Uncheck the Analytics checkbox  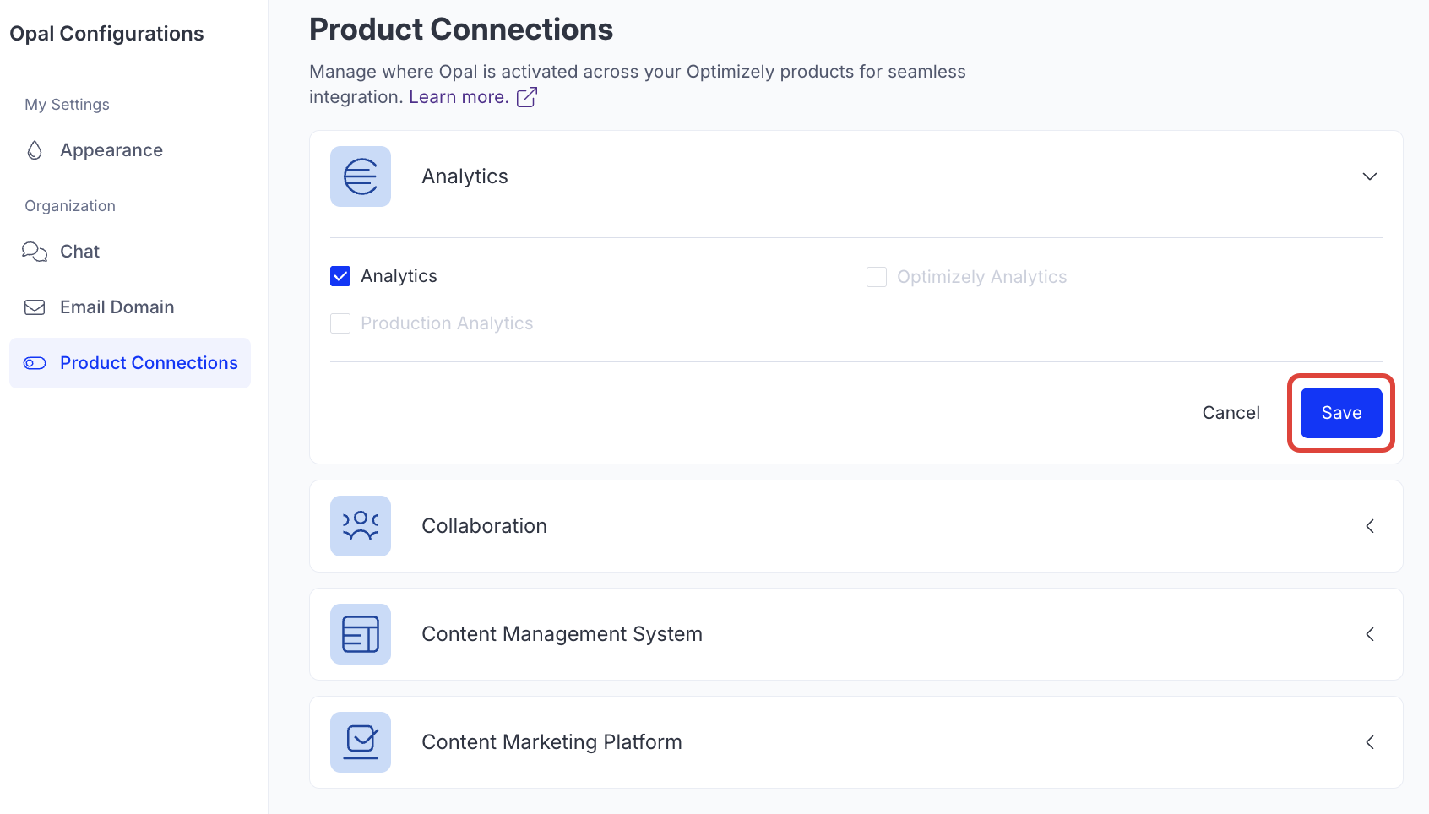pyautogui.click(x=340, y=276)
